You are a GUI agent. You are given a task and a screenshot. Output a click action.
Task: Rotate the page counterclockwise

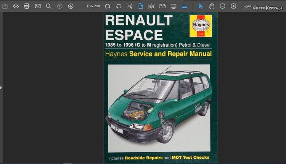point(119,6)
